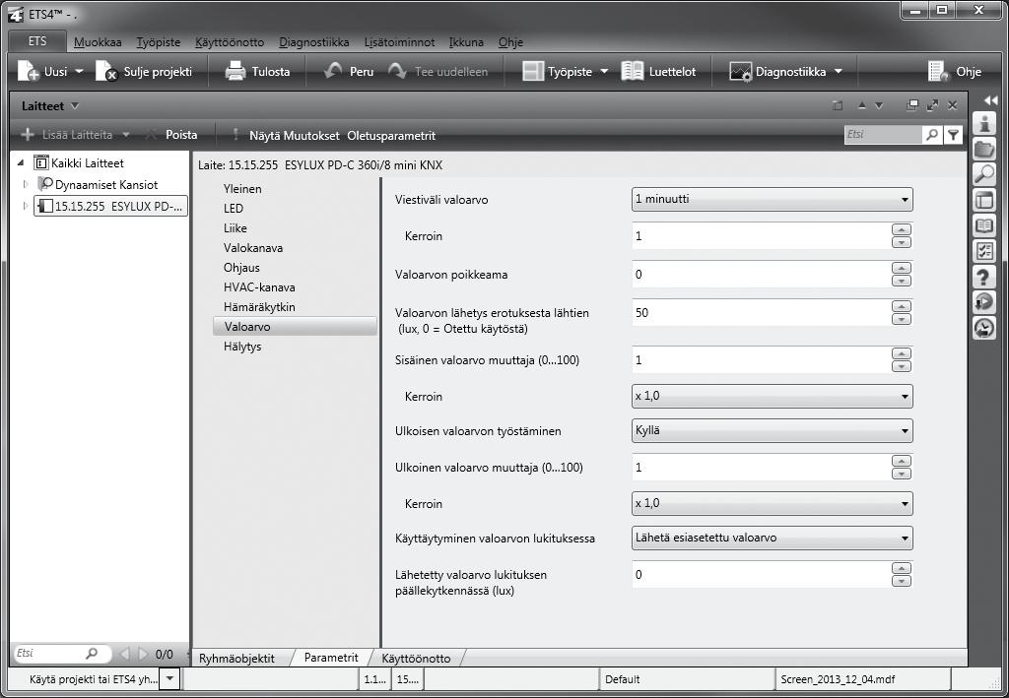Click Sisäinen valoarvo muuttaja input field
The height and width of the screenshot is (698, 1009).
pos(761,360)
